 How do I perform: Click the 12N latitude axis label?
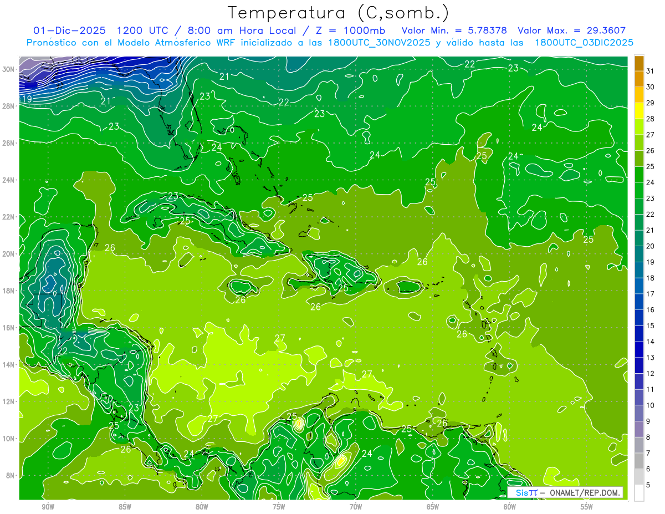(8, 401)
